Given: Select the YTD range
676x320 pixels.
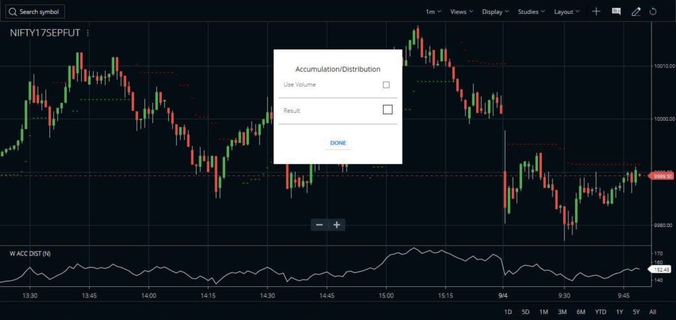Looking at the screenshot, I should tap(601, 312).
